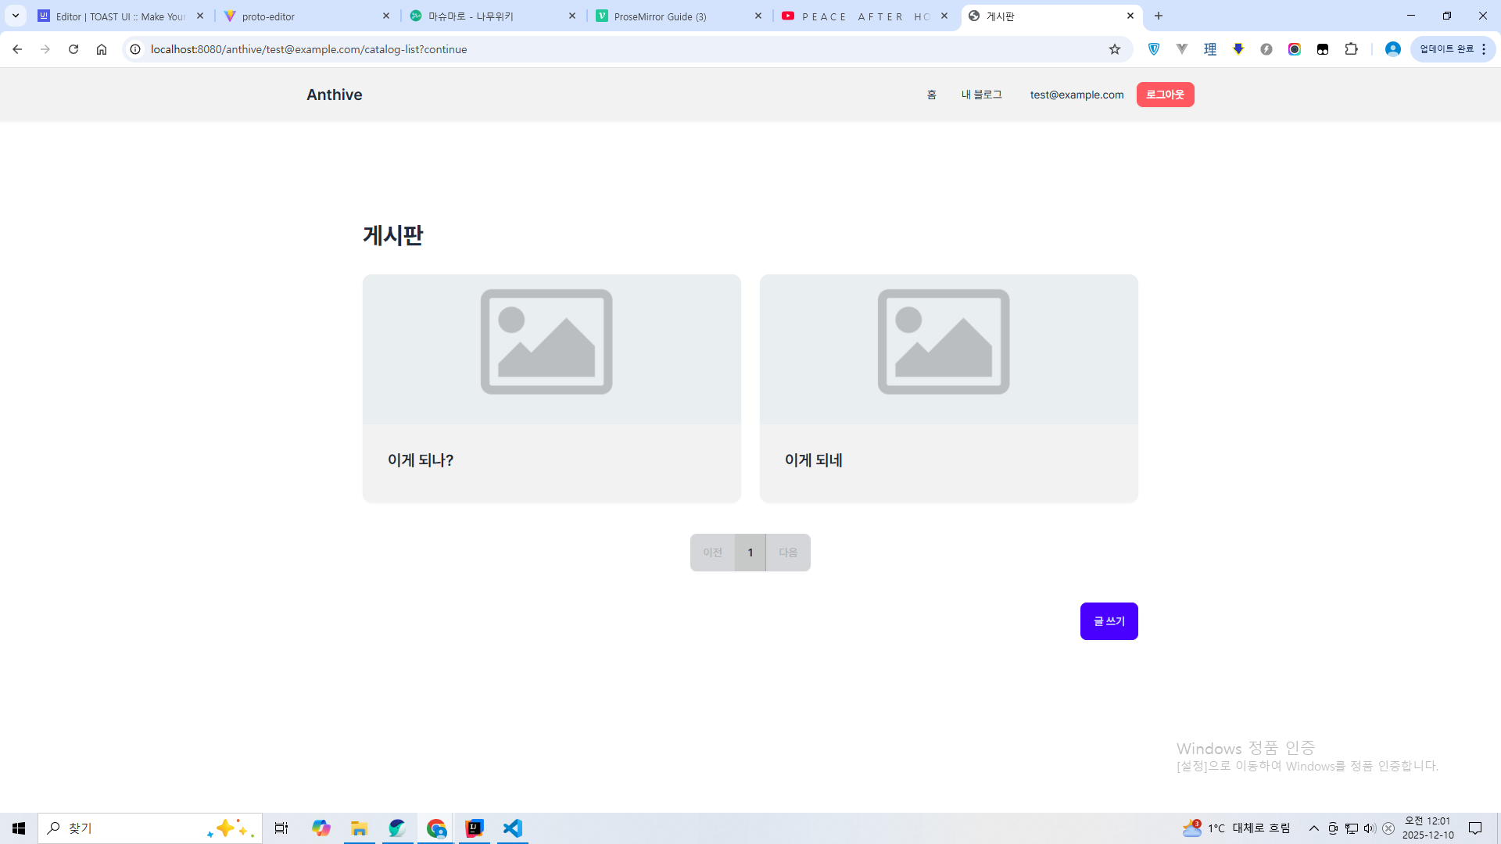Open Visual Studio Code from taskbar

[x=512, y=828]
